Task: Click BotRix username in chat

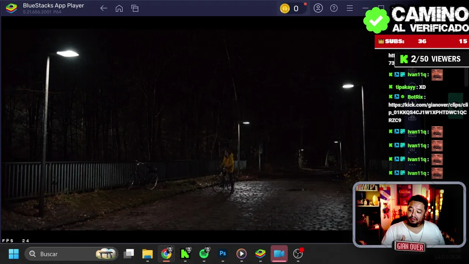Action: point(415,97)
